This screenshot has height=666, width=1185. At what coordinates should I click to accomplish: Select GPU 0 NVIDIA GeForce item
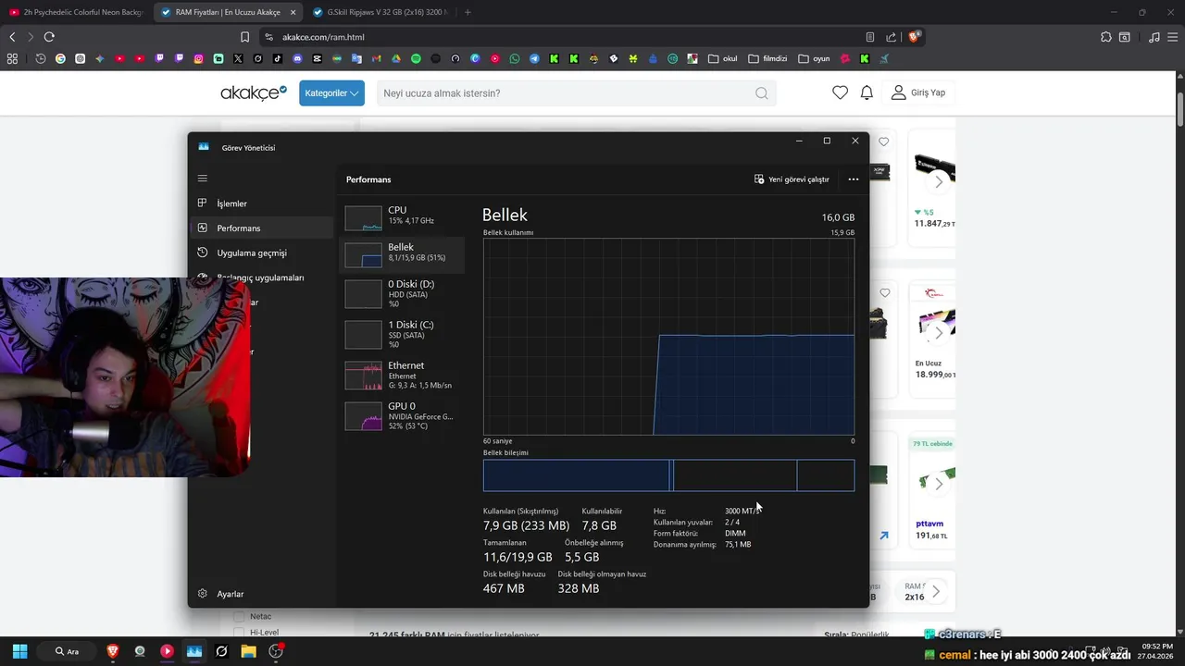coord(402,415)
